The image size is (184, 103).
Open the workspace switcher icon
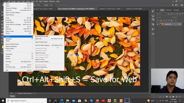point(176,5)
